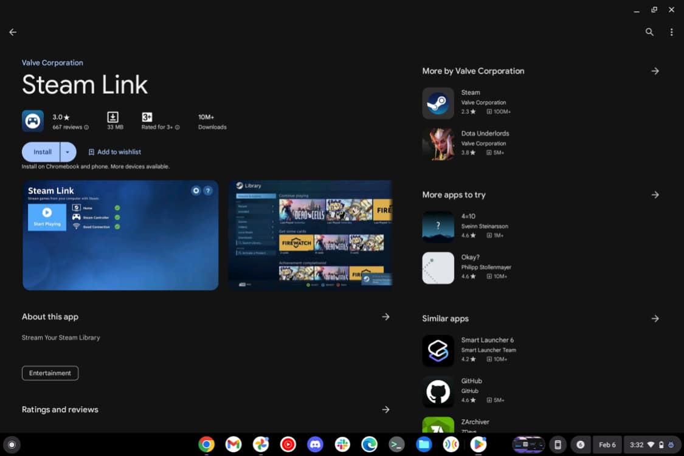This screenshot has width=684, height=456.
Task: Click the desk preview thumbnail in shelf
Action: pos(528,444)
